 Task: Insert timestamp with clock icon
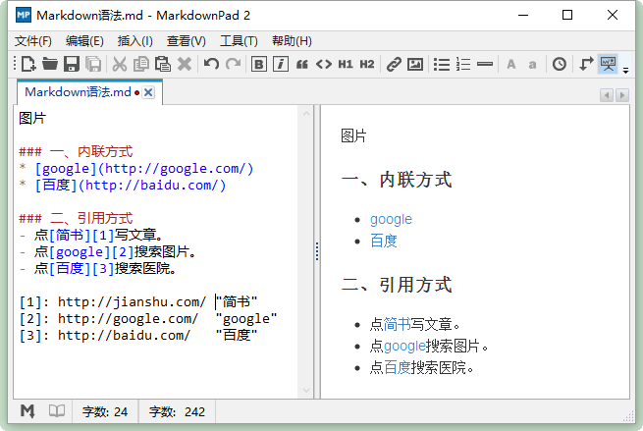tap(560, 64)
